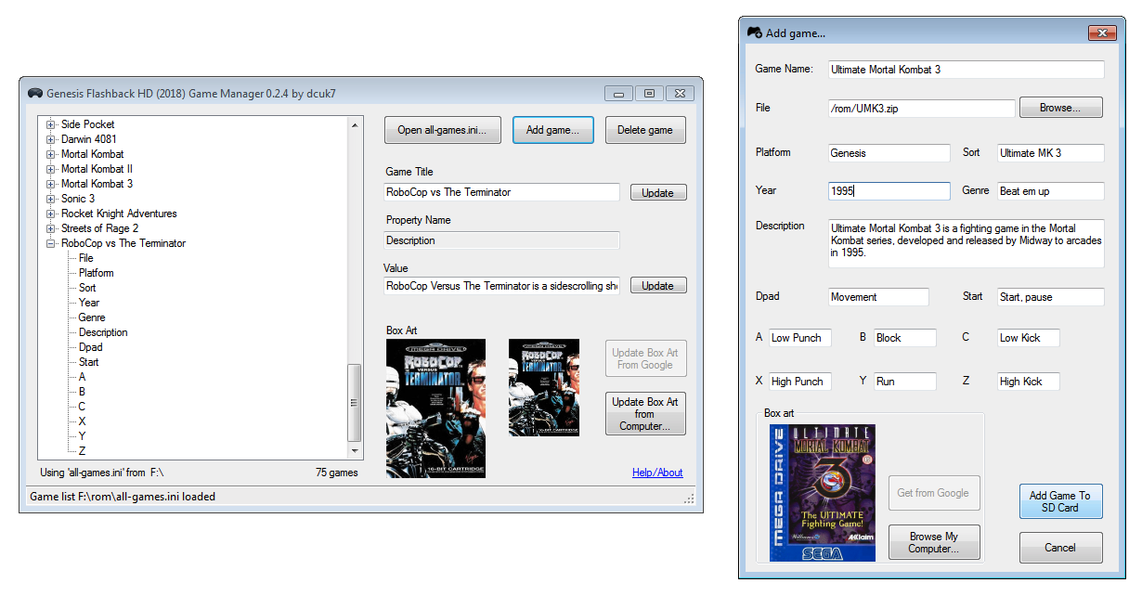Expand the Mortal Kombat II node
The height and width of the screenshot is (596, 1142).
[50, 169]
